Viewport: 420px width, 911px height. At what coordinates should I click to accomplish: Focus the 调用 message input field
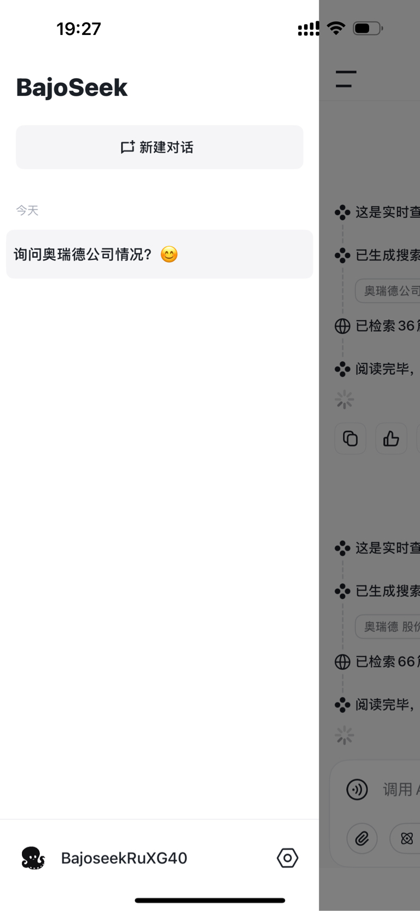(400, 790)
